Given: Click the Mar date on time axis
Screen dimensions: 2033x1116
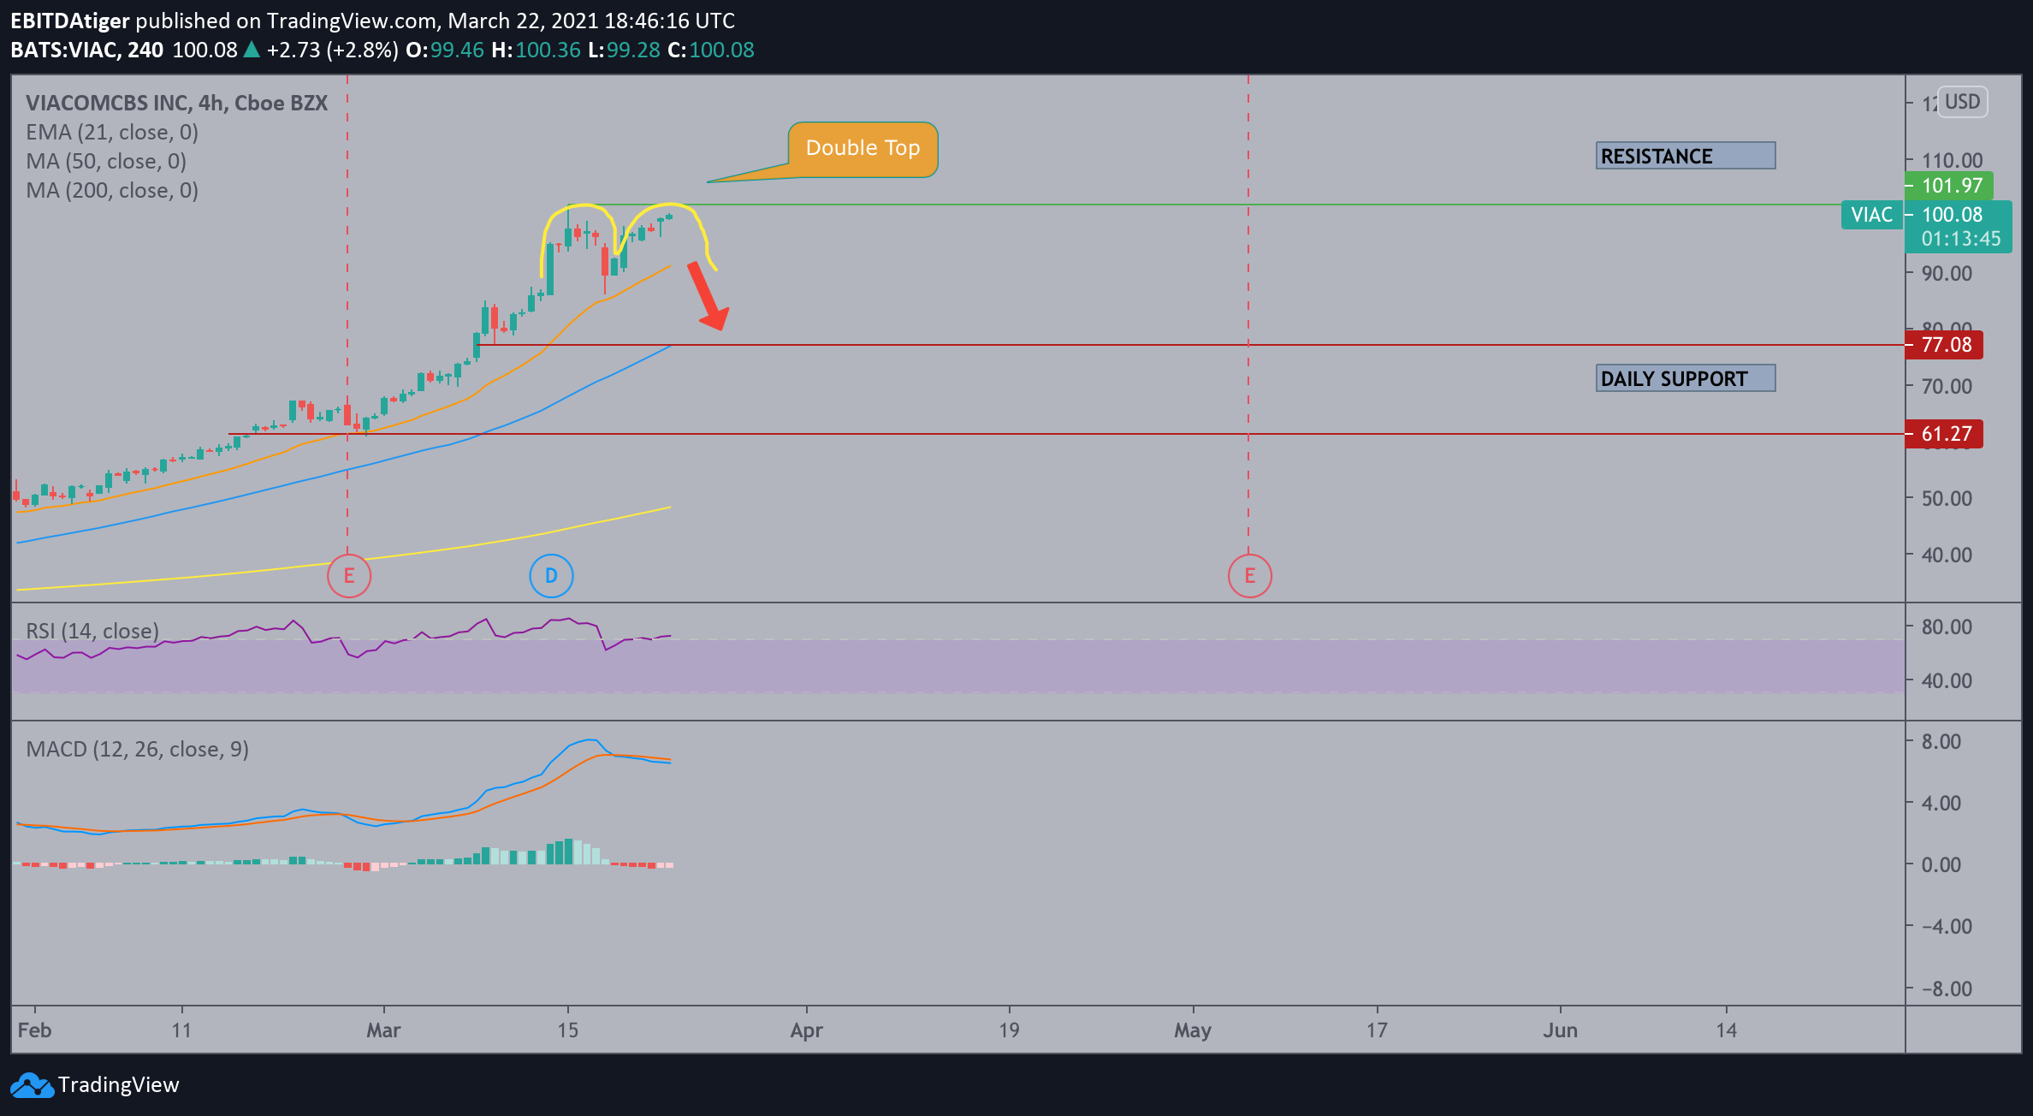Looking at the screenshot, I should [x=383, y=1030].
